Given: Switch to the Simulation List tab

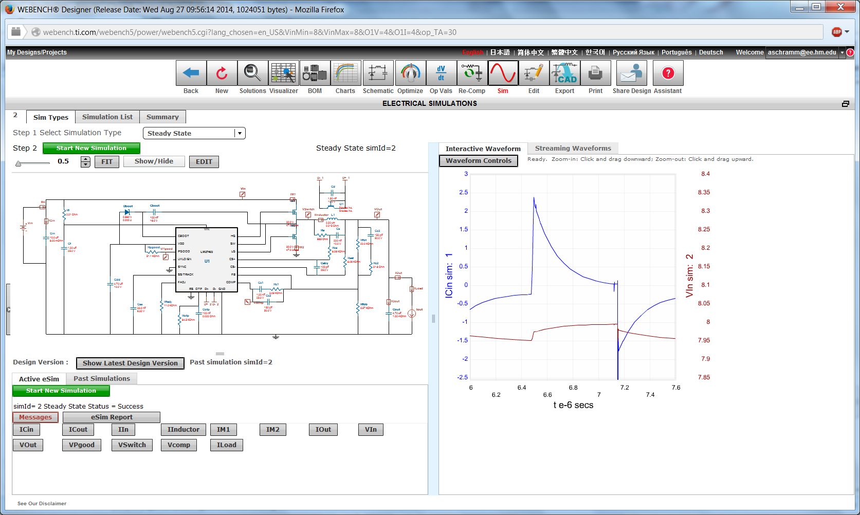Looking at the screenshot, I should pos(107,117).
